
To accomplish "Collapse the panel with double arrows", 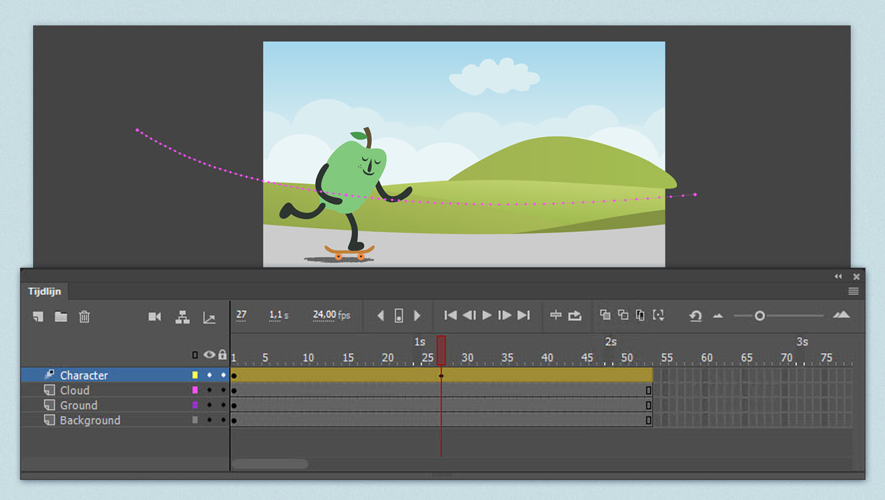I will pyautogui.click(x=838, y=276).
